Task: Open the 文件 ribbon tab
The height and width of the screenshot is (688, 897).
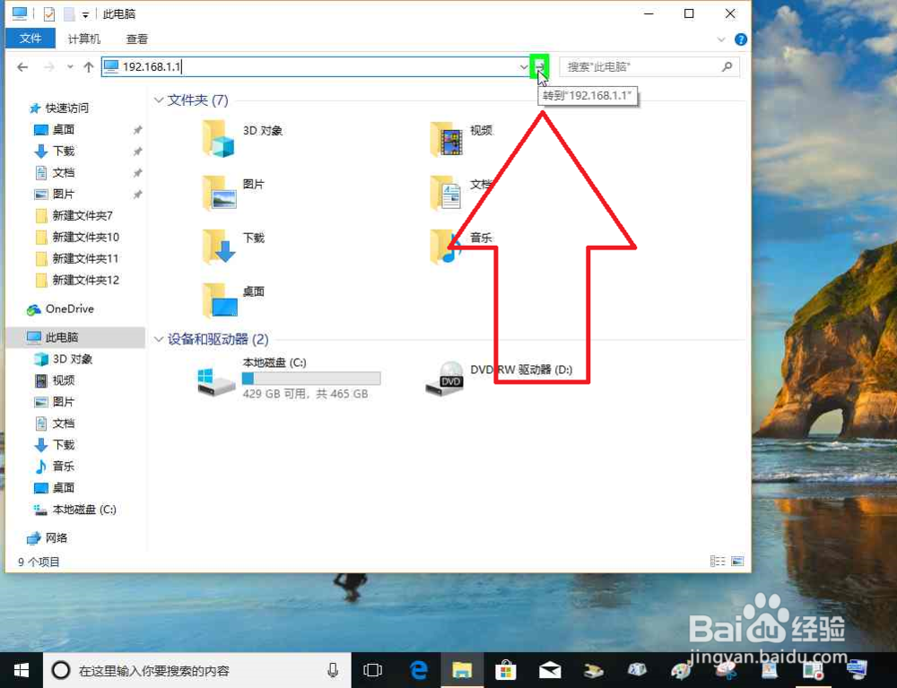Action: pos(30,39)
